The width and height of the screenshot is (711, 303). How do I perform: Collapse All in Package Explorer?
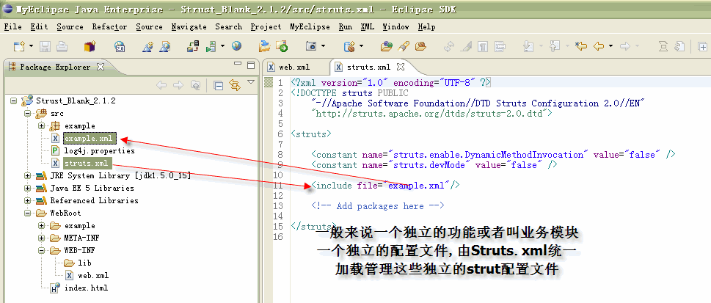(219, 85)
